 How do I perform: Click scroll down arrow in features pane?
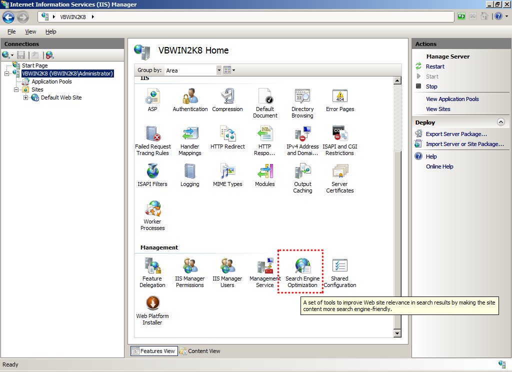point(397,333)
